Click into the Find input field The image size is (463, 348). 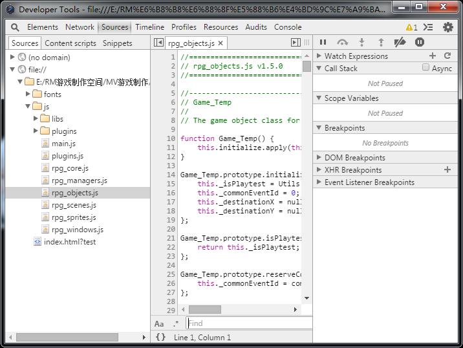(249, 323)
